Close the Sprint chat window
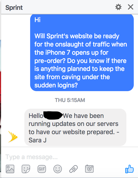The height and width of the screenshot is (178, 138). [x=131, y=7]
